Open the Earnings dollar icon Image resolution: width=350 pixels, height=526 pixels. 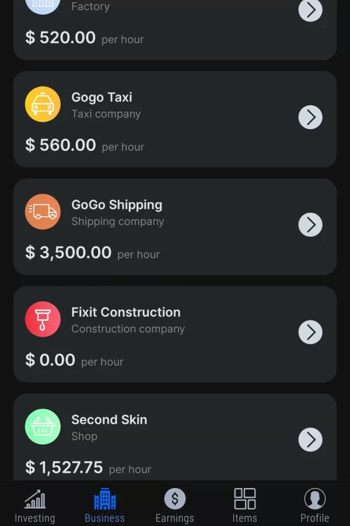174,499
